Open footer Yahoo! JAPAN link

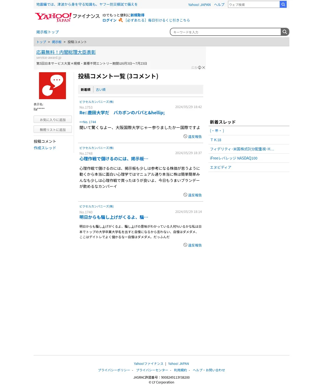178,364
